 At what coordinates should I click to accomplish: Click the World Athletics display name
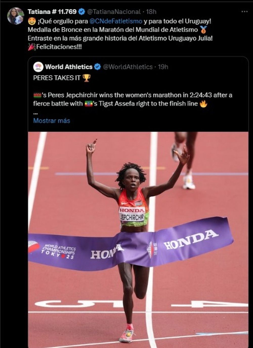click(x=69, y=67)
